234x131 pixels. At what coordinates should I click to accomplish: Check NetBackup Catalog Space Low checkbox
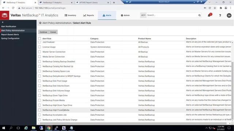(39, 71)
